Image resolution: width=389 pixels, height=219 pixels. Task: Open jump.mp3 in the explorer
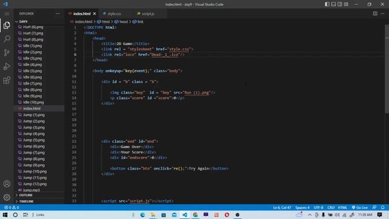pos(31,190)
